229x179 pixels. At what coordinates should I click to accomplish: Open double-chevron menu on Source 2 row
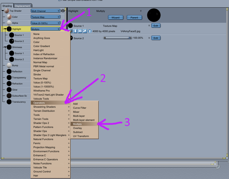[x=149, y=38]
